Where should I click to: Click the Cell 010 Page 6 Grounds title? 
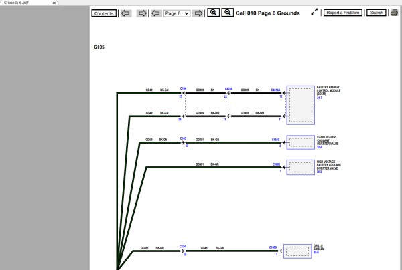click(x=267, y=13)
